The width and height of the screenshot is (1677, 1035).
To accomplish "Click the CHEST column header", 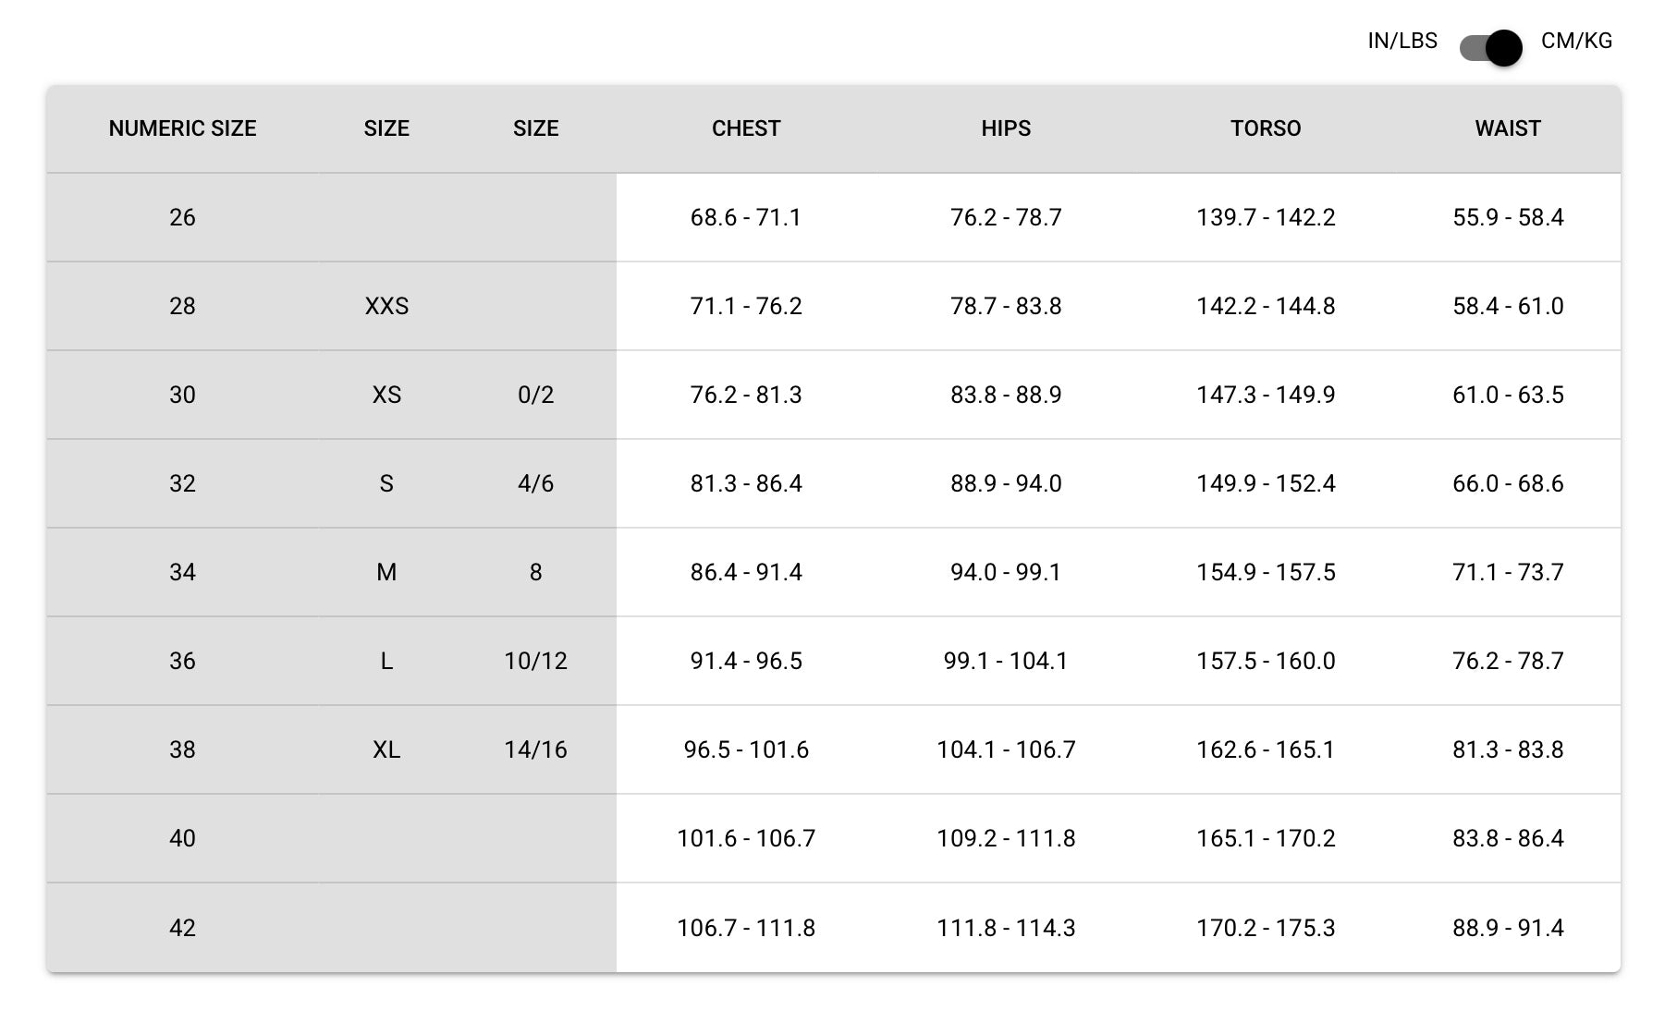I will 746,128.
